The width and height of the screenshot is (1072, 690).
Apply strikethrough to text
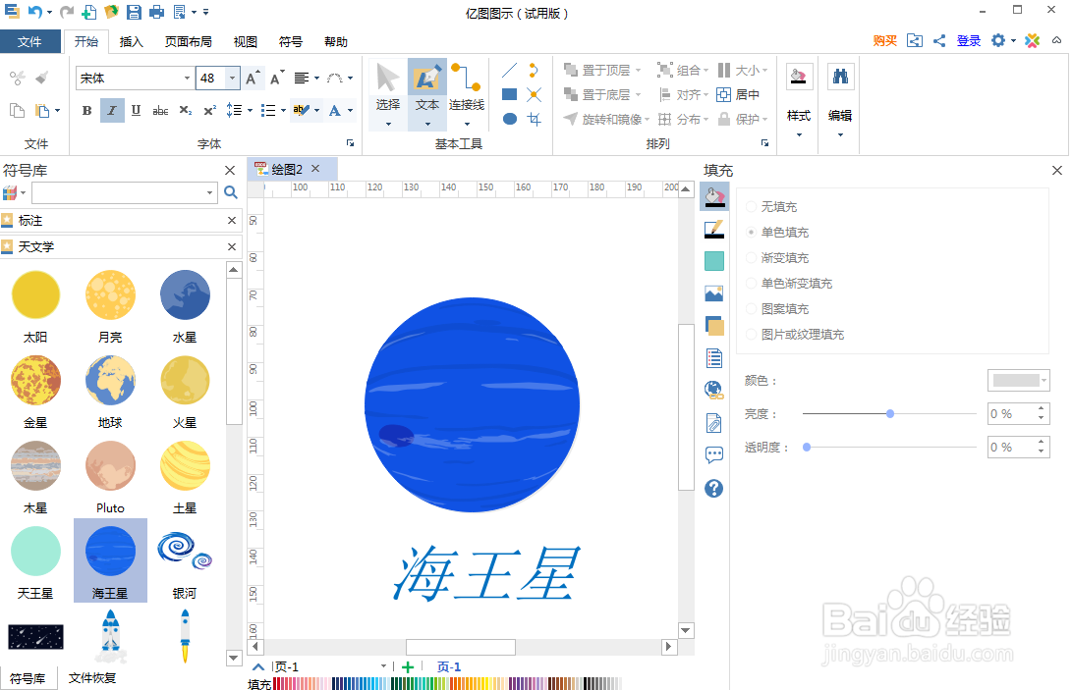(x=161, y=111)
